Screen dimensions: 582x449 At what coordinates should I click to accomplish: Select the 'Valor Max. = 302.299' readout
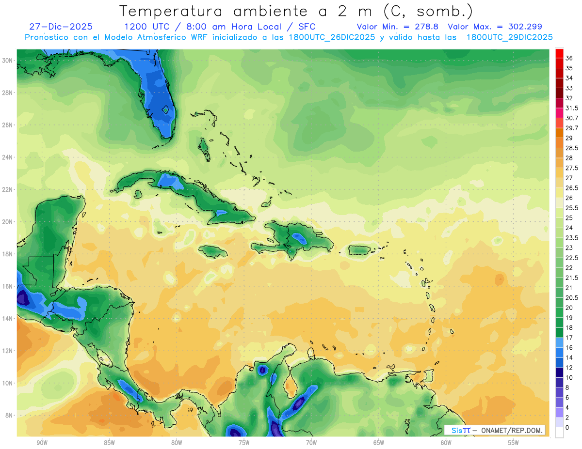[495, 27]
